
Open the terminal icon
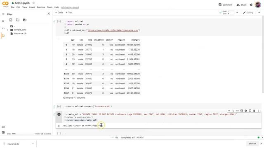tap(3, 132)
